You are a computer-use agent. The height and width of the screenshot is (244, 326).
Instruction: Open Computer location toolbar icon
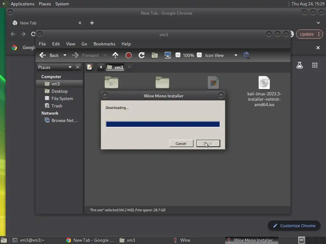point(167,55)
